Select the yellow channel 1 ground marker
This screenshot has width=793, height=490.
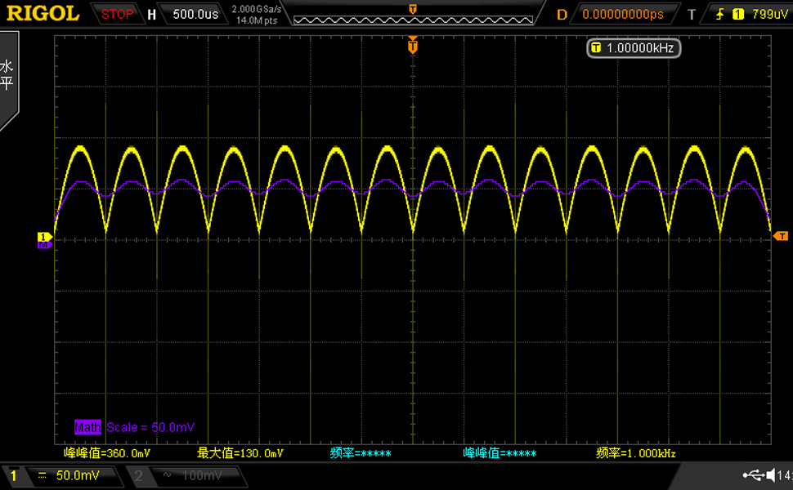point(43,237)
